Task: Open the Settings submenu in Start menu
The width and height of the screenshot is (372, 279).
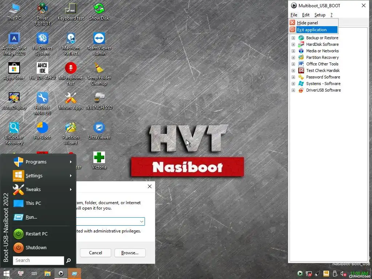Action: point(43,175)
